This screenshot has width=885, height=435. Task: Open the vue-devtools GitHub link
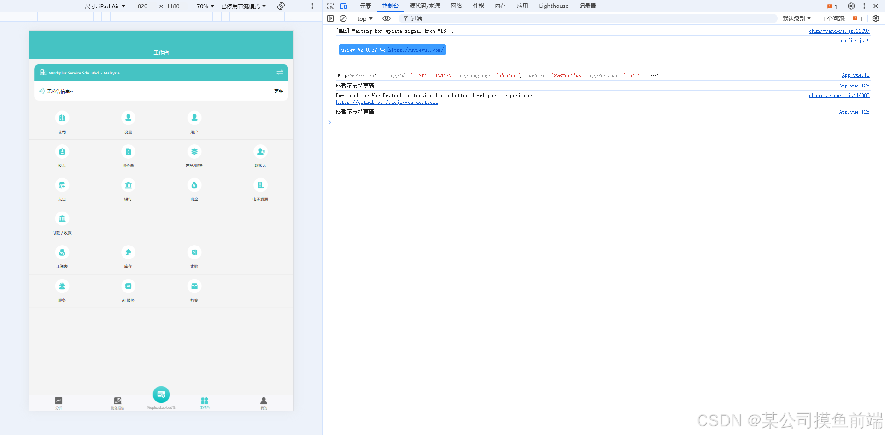tap(387, 102)
